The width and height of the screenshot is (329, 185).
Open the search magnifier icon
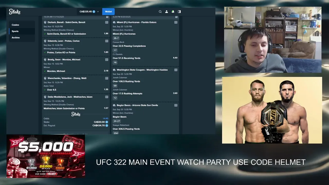click(160, 12)
